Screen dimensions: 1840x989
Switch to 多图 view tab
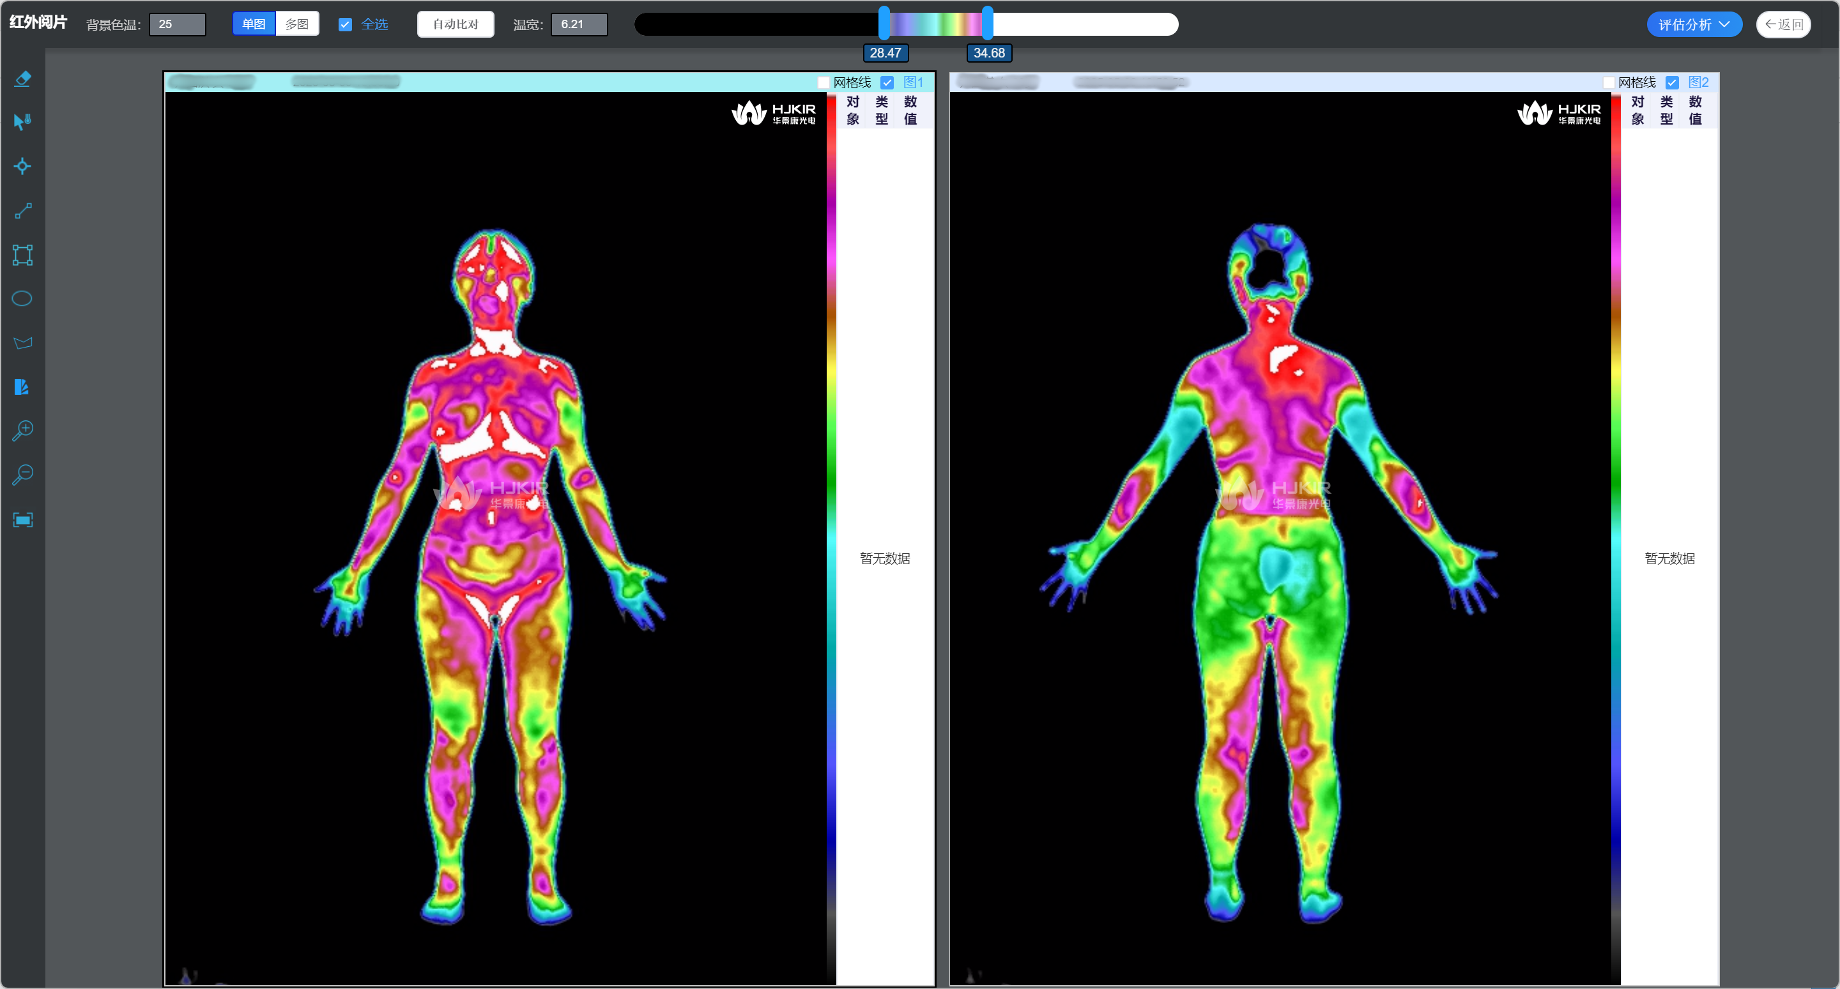(x=297, y=24)
